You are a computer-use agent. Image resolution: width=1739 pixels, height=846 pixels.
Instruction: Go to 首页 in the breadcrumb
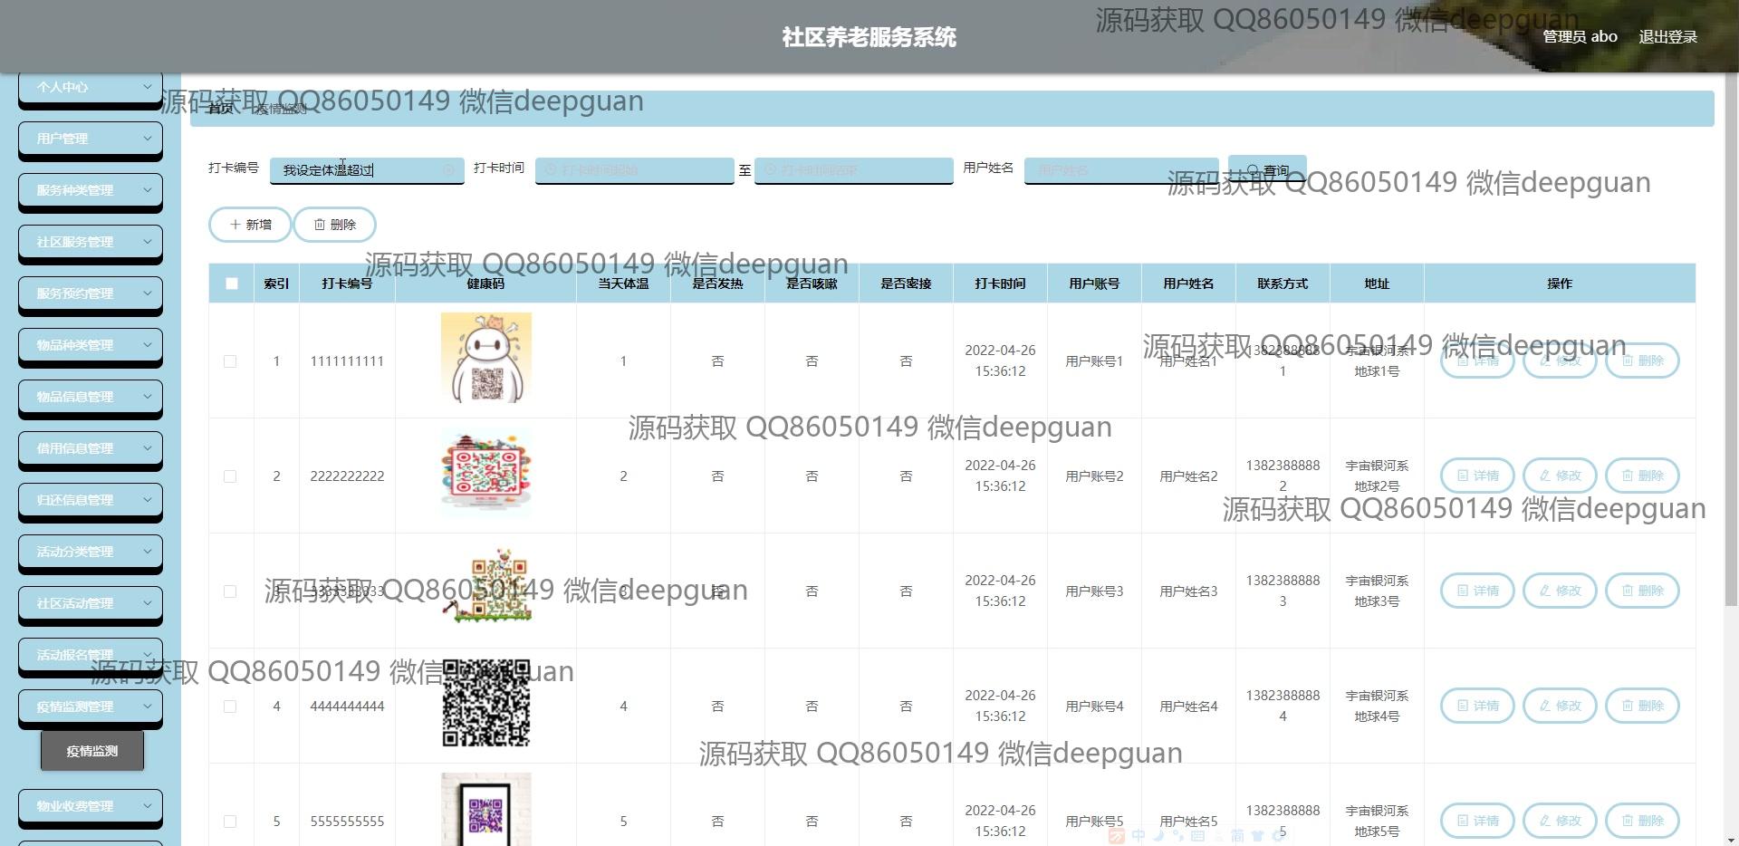(x=220, y=109)
